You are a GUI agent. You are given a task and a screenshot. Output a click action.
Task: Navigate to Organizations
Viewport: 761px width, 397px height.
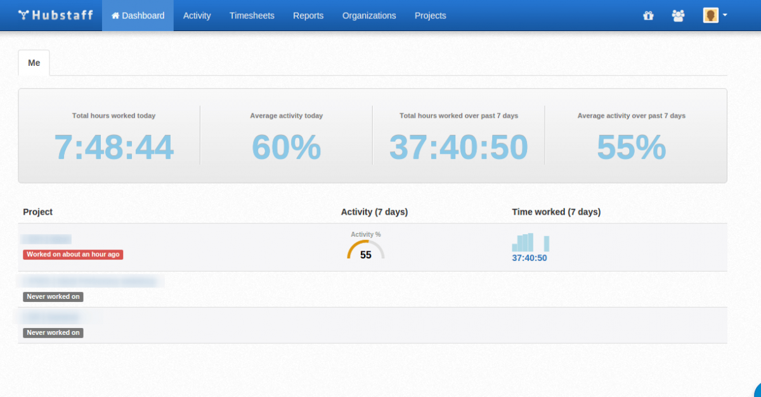369,15
